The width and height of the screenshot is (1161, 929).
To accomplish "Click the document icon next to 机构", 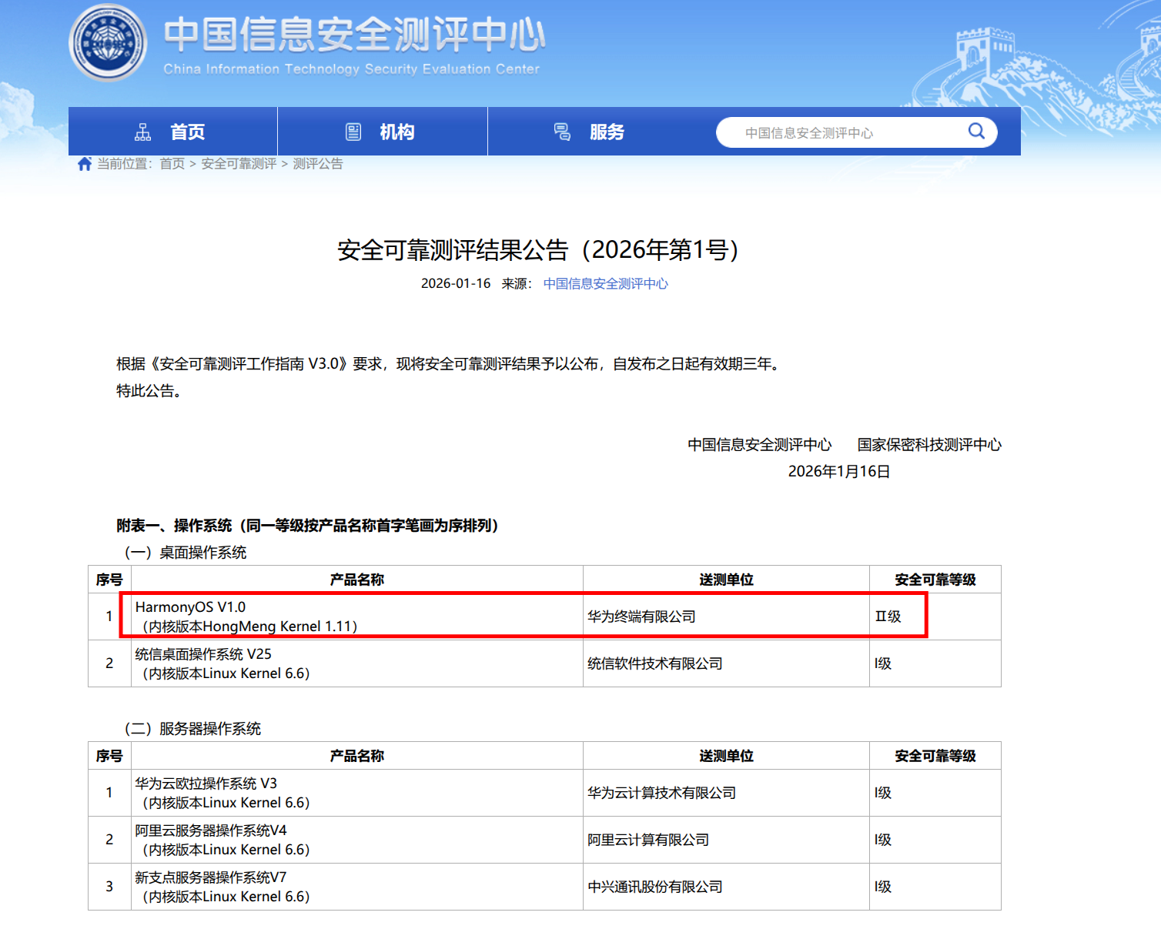I will (x=353, y=132).
